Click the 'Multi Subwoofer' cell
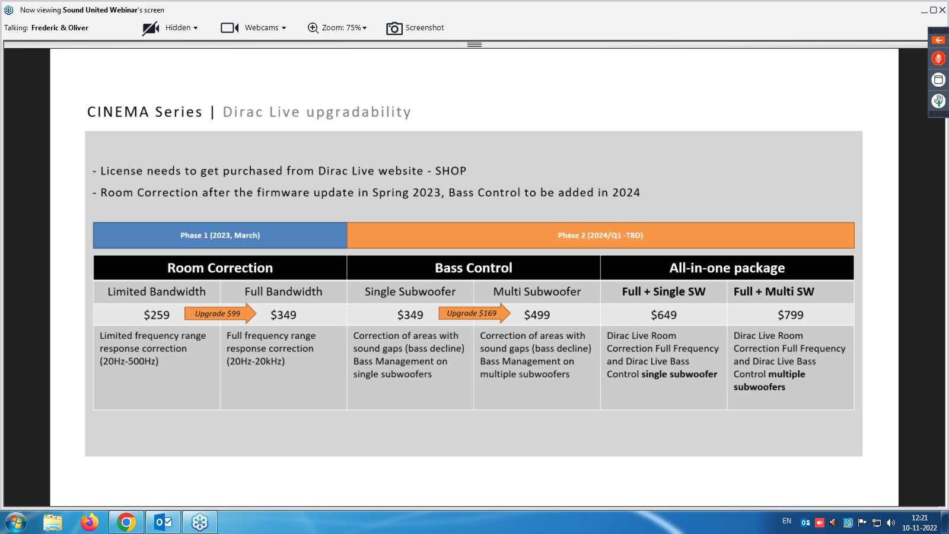 point(537,291)
